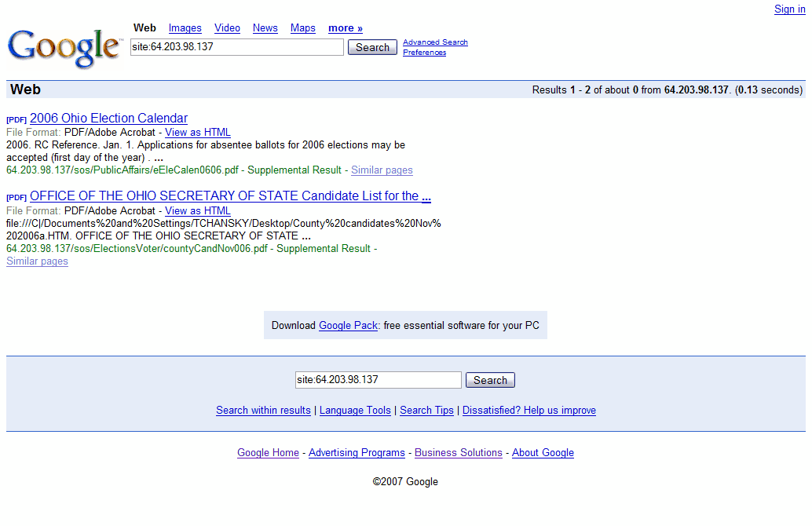This screenshot has height=526, width=812.
Task: Open the Ohio Secretary of State Candidate List result
Action: [x=230, y=196]
